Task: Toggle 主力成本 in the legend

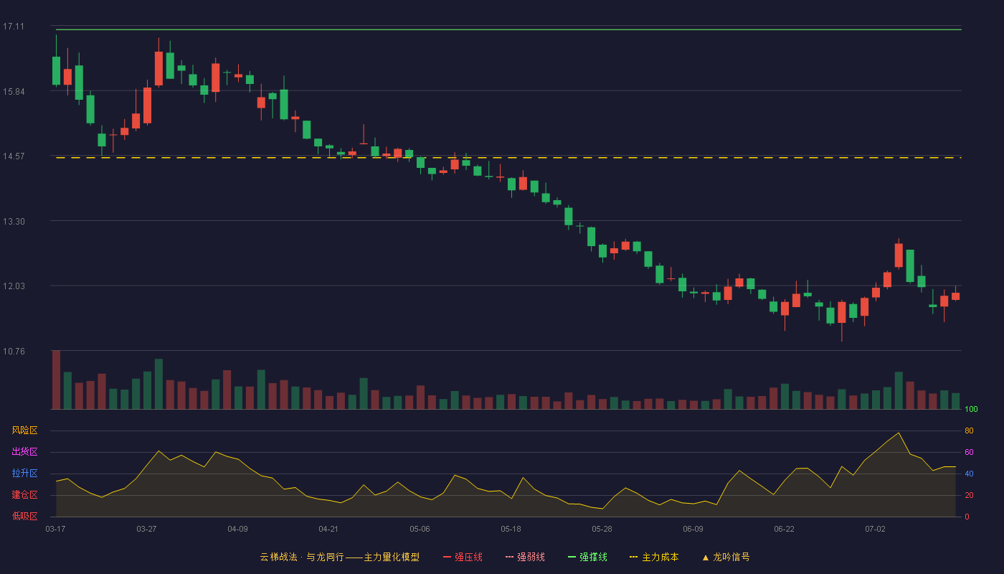Action: [654, 557]
